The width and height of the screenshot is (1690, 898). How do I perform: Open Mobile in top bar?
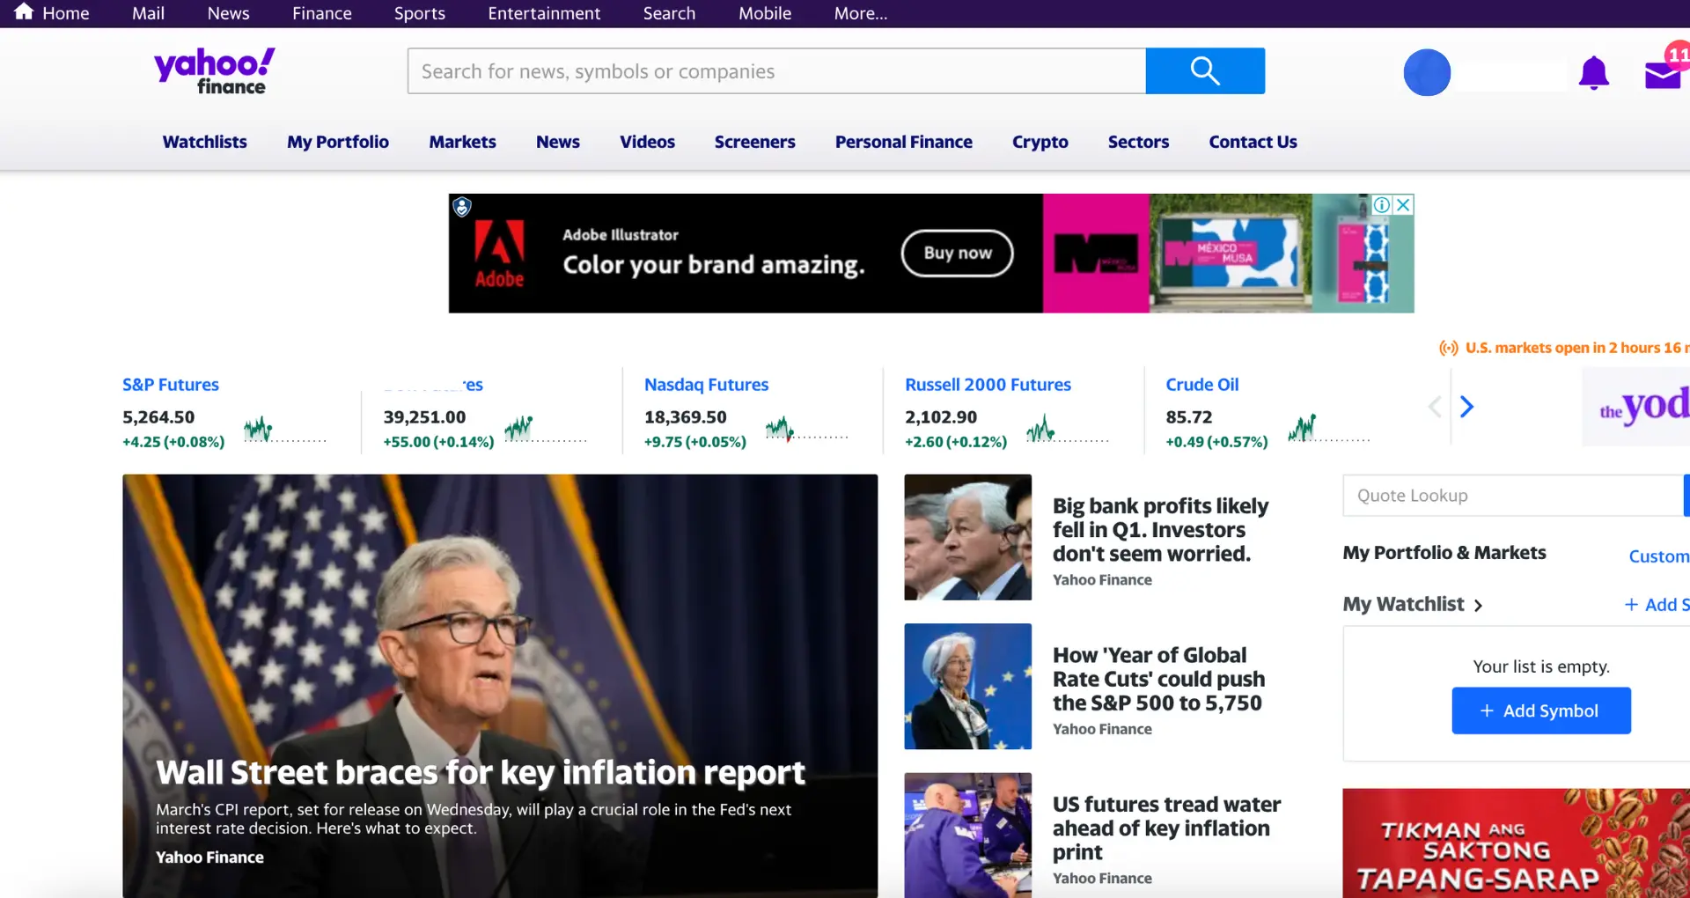click(x=765, y=13)
